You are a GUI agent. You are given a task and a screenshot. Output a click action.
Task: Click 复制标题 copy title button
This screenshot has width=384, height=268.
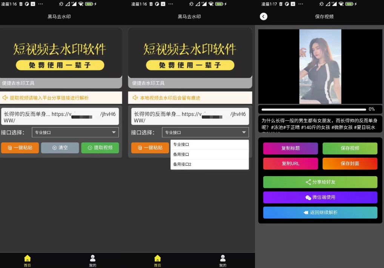(x=290, y=148)
